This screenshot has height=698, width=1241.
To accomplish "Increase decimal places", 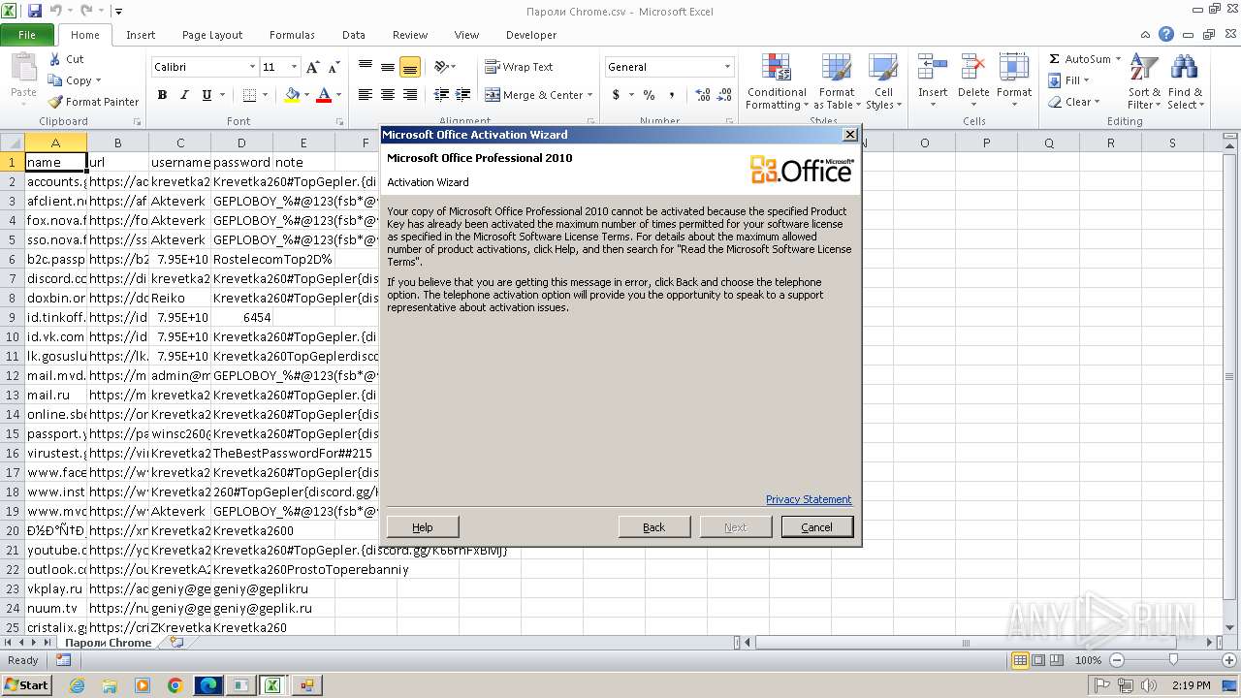I will pyautogui.click(x=703, y=95).
